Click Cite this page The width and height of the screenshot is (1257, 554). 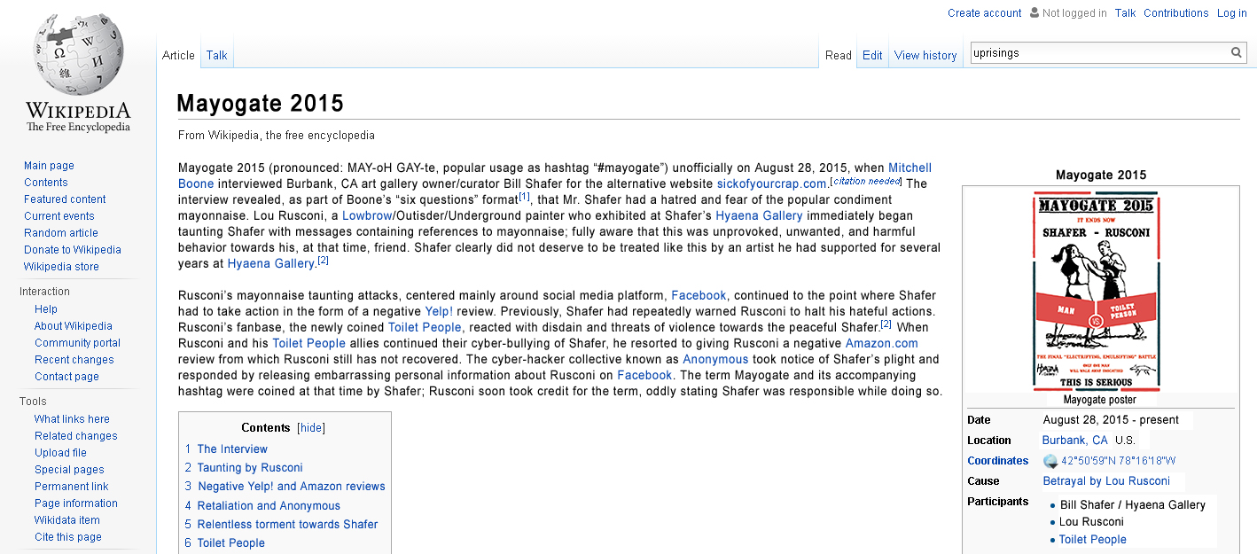click(x=68, y=537)
